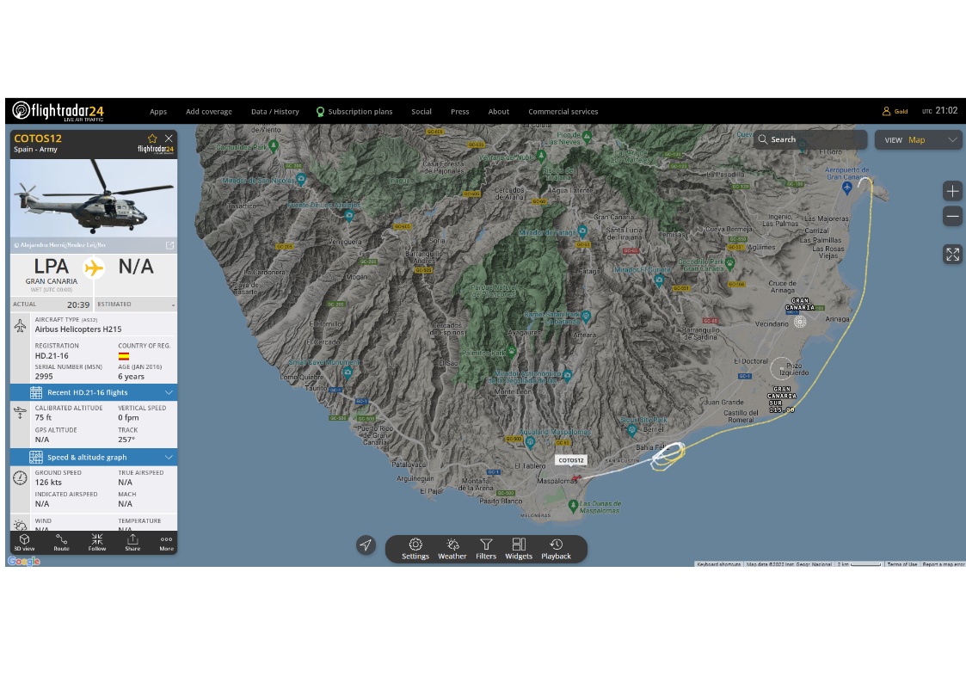Click the helicopter photo thumbnail
Viewport: 966px width, 683px height.
(94, 199)
